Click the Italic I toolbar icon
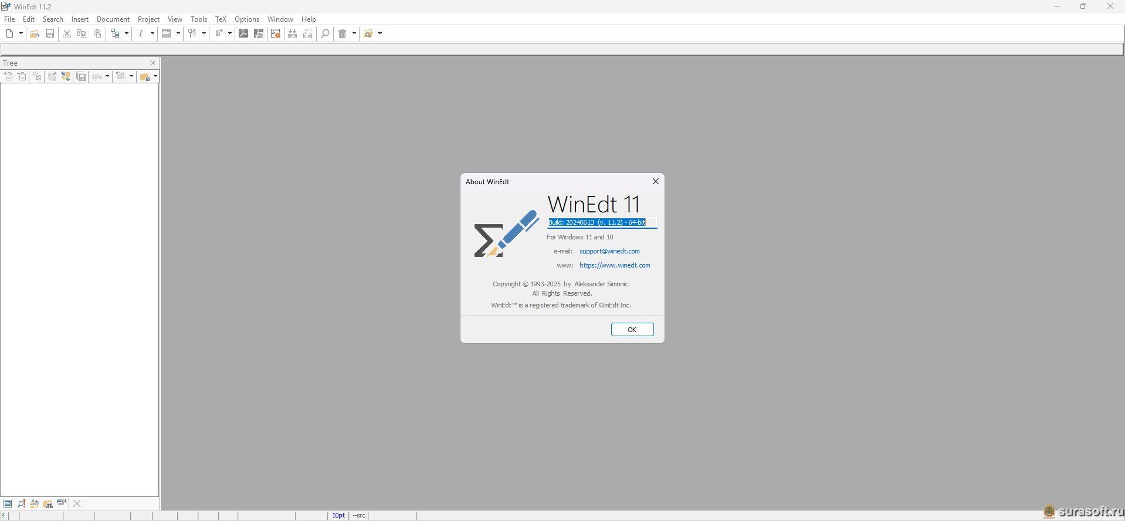 (141, 33)
